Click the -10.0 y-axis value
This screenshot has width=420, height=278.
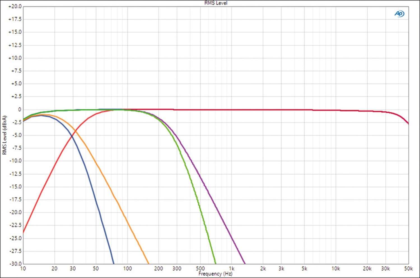coord(15,161)
